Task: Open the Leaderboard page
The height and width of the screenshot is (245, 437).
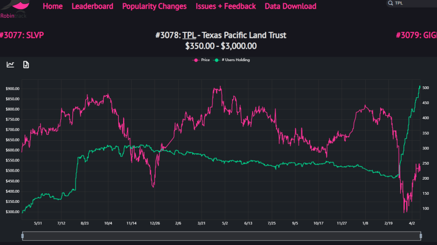Action: 92,6
